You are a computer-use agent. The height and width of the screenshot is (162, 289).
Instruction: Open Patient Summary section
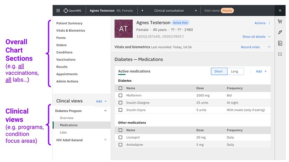pyautogui.click(x=69, y=23)
